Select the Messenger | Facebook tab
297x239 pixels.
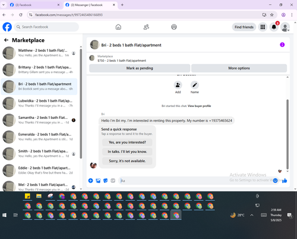point(90,5)
